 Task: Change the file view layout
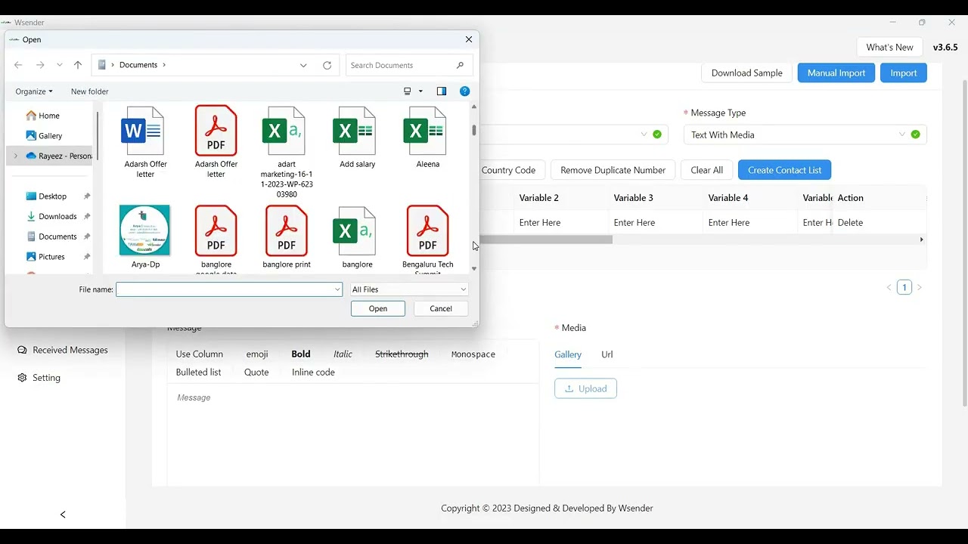pos(408,91)
